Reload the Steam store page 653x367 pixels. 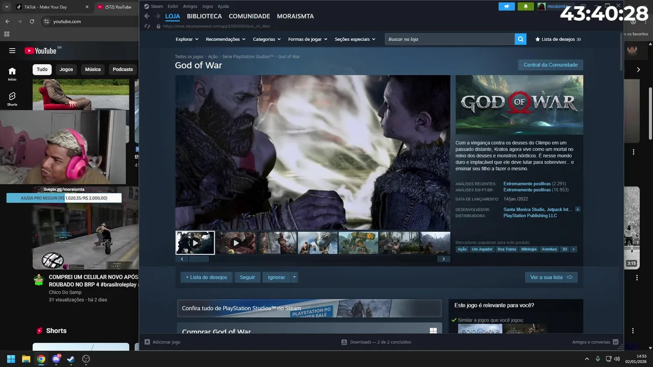pos(147,26)
